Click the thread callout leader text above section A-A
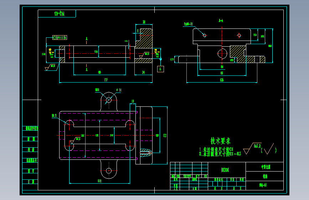The height and width of the screenshot is (200, 309). click(188, 24)
